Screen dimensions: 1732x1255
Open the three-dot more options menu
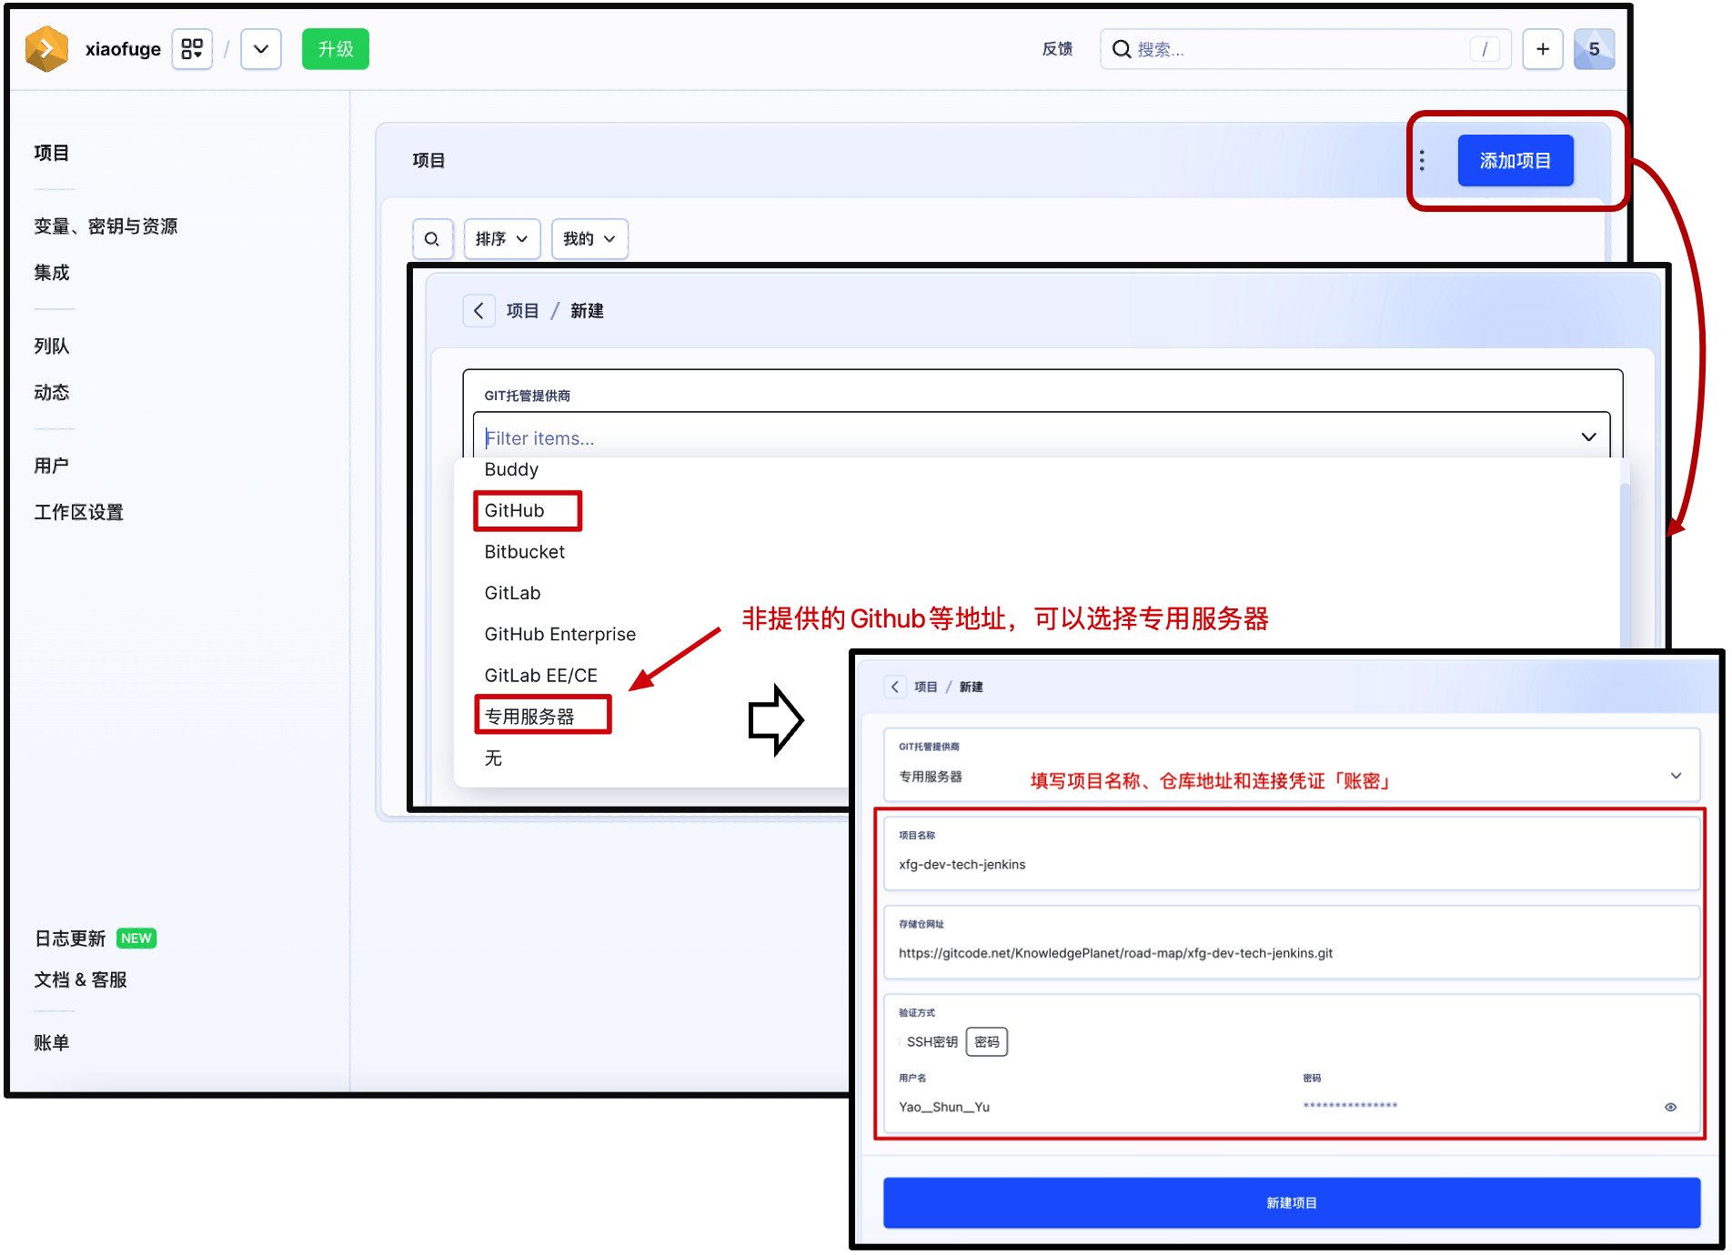click(x=1423, y=161)
